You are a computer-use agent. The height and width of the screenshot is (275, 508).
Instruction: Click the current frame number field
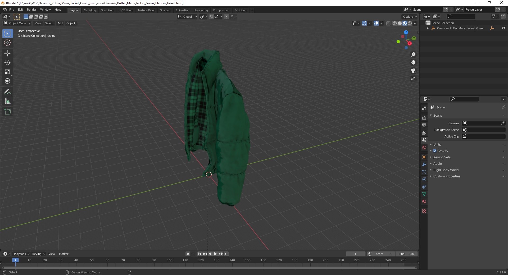click(355, 254)
